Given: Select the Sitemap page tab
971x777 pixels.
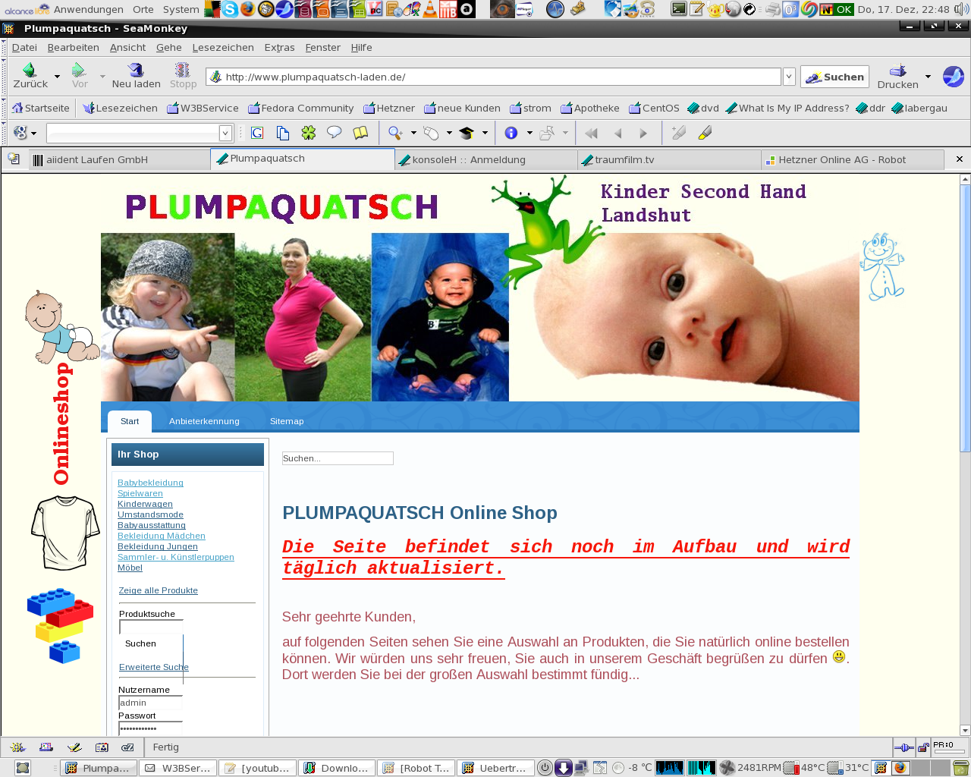Looking at the screenshot, I should pos(287,421).
